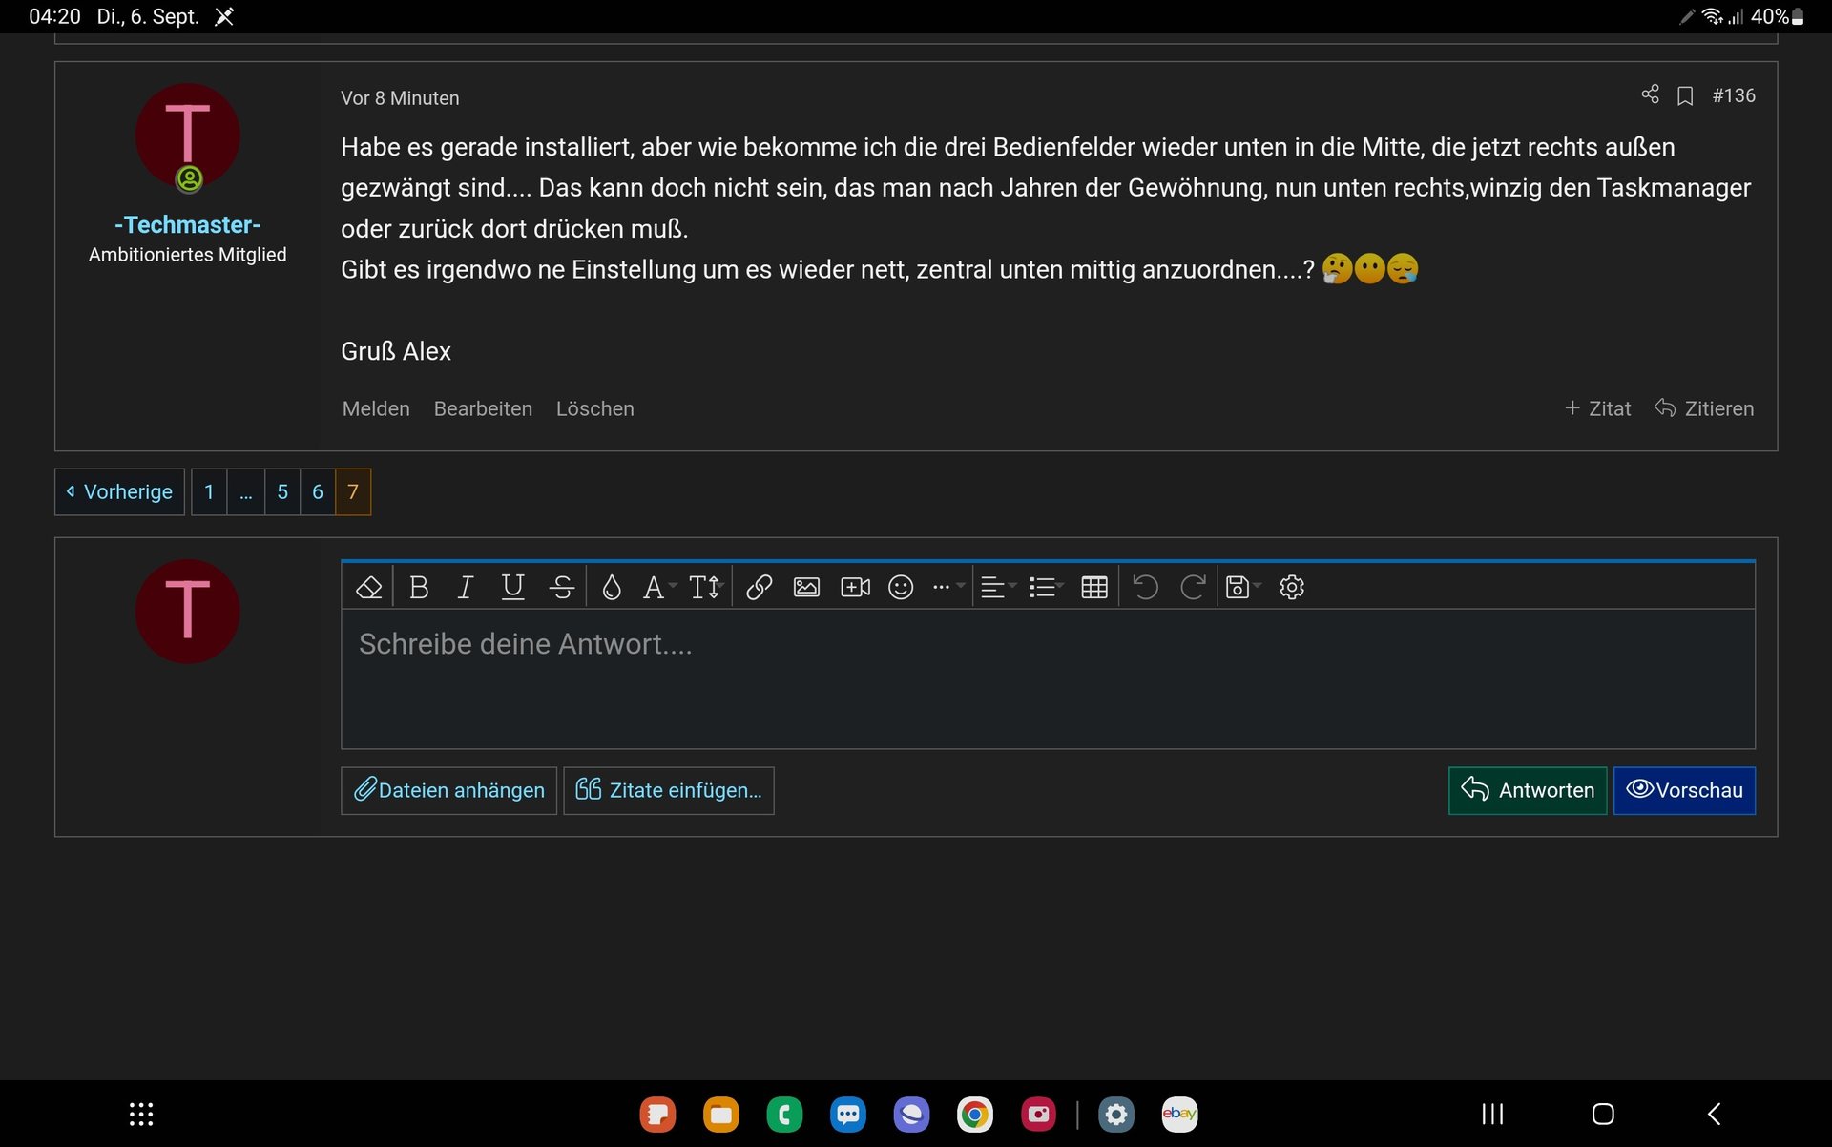Image resolution: width=1832 pixels, height=1147 pixels.
Task: Open the text color droplet picker
Action: coord(611,587)
